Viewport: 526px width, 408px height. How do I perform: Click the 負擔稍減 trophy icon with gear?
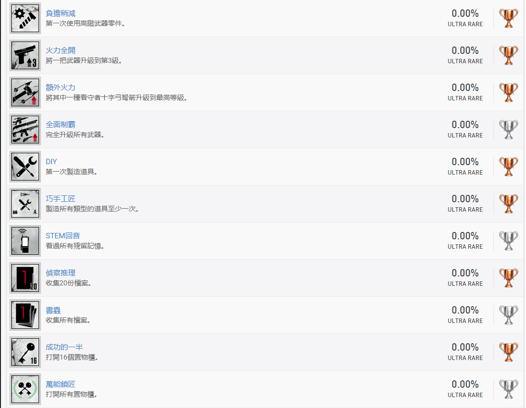[x=25, y=18]
